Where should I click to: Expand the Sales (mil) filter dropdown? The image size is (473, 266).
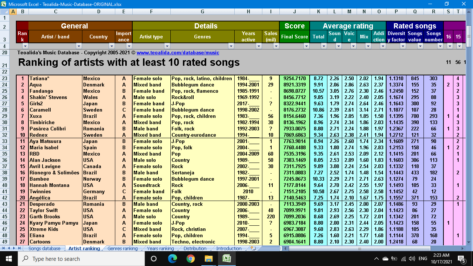[x=276, y=46]
